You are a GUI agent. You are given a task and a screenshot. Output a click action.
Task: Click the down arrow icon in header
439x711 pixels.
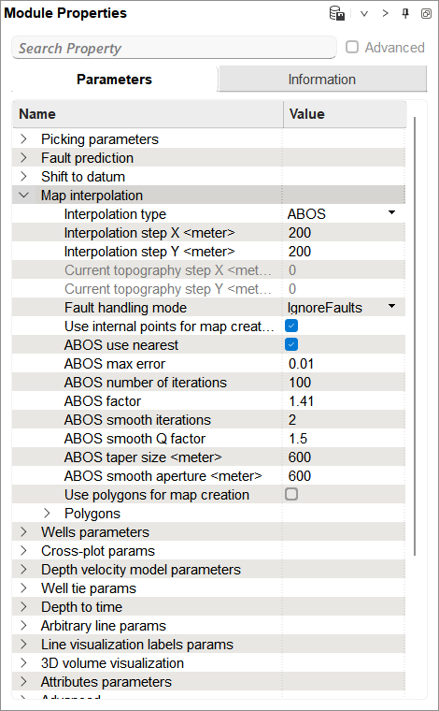tap(364, 14)
